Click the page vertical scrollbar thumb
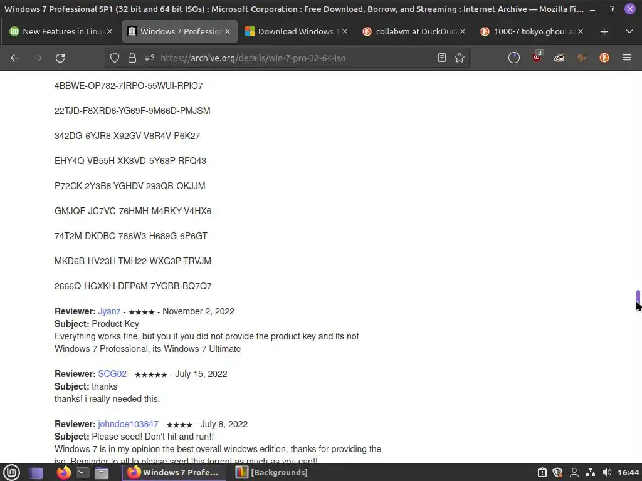Screen dimensions: 642x481 (638, 296)
